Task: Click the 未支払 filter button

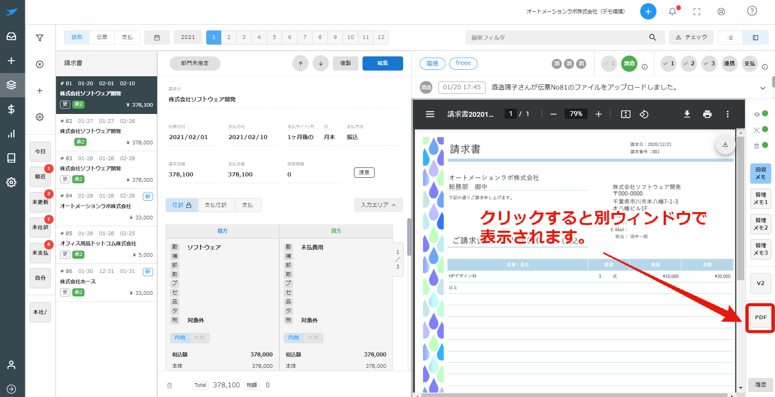Action: point(40,253)
